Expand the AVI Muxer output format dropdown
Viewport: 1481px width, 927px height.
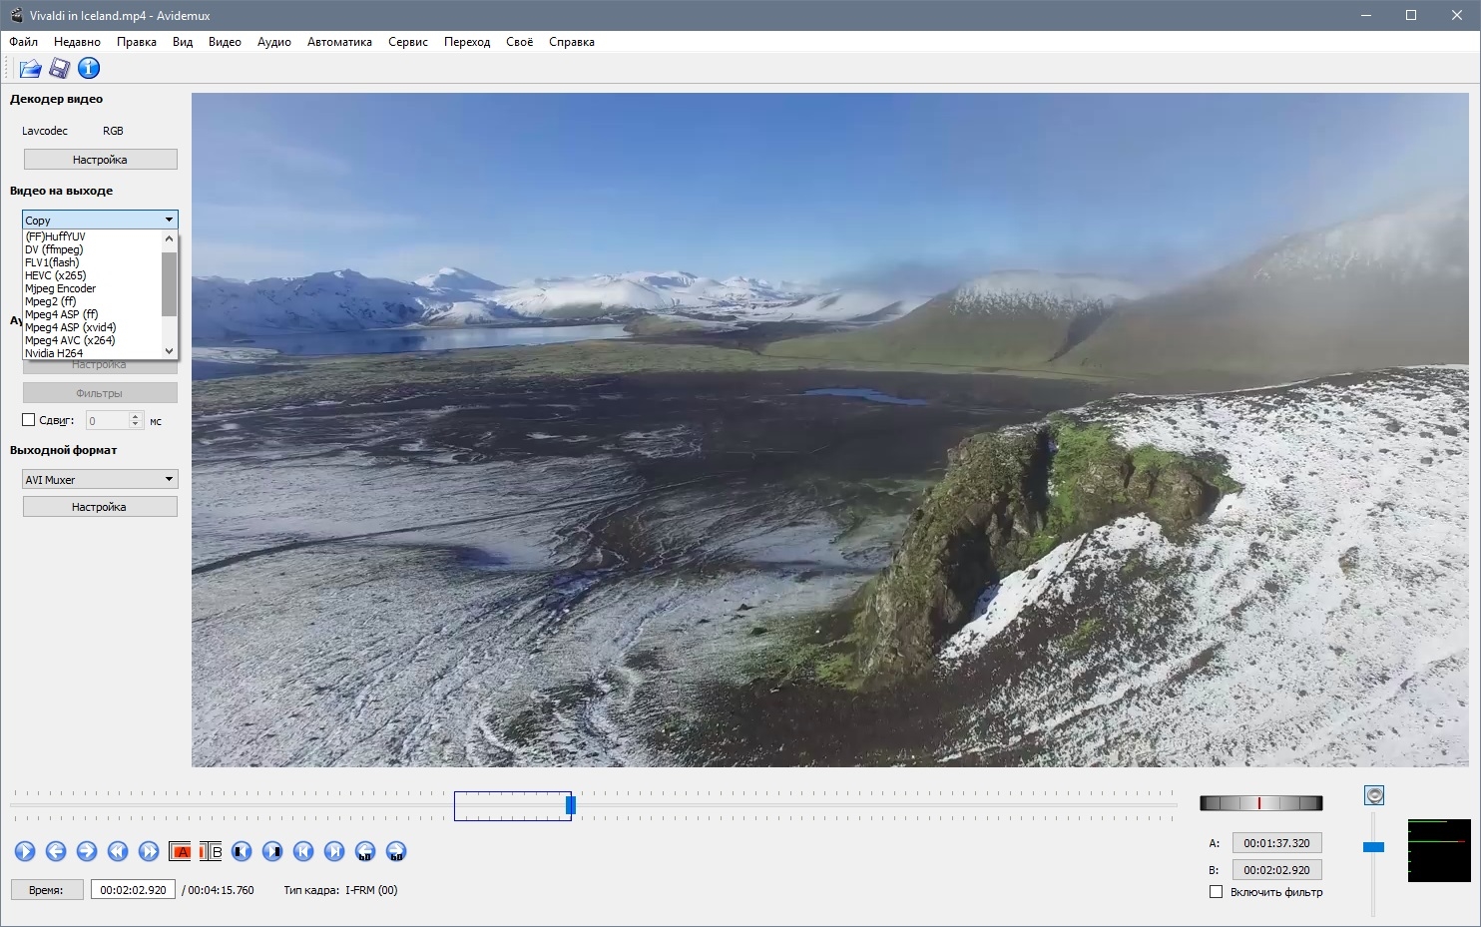(100, 479)
